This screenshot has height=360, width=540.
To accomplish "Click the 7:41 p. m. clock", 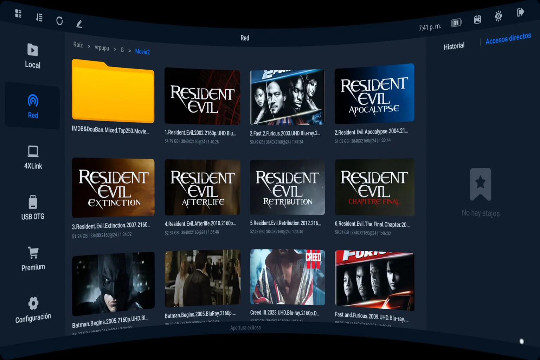I will (430, 27).
